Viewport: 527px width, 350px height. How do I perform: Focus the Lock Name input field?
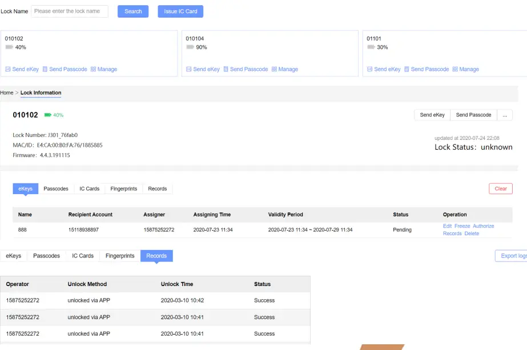point(70,11)
